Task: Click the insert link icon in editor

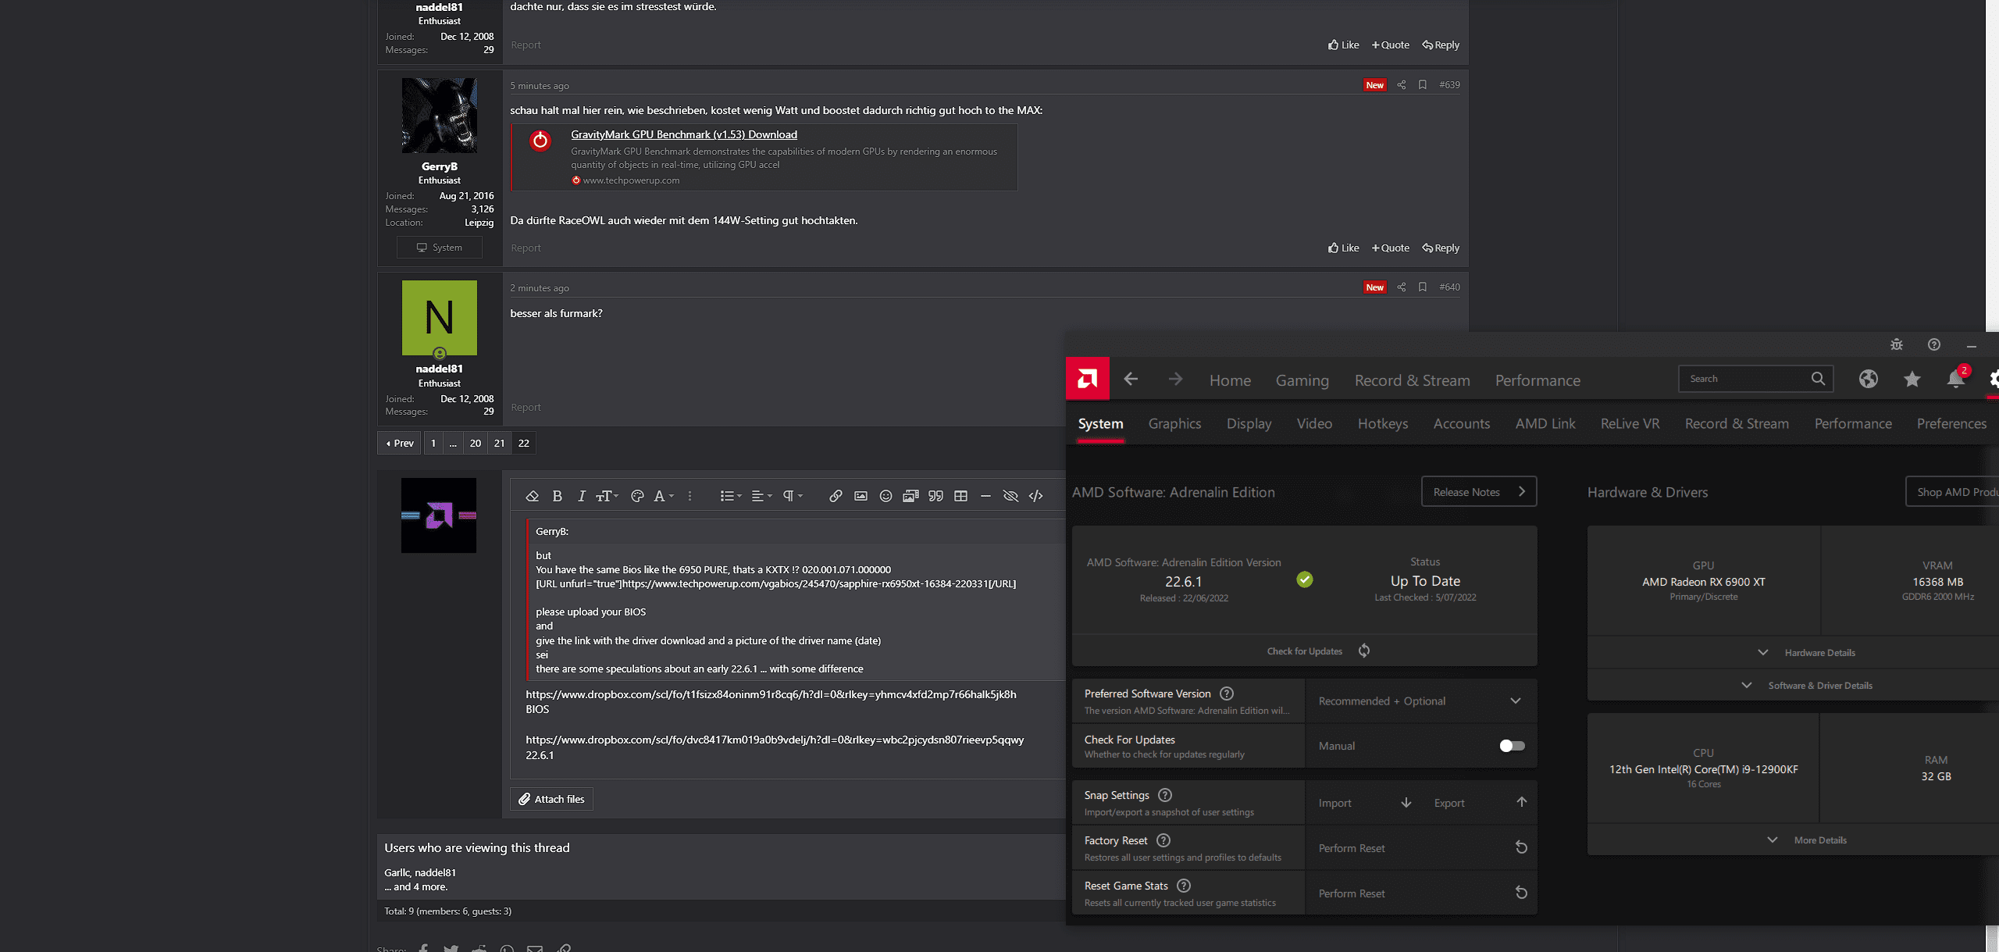Action: [x=836, y=496]
